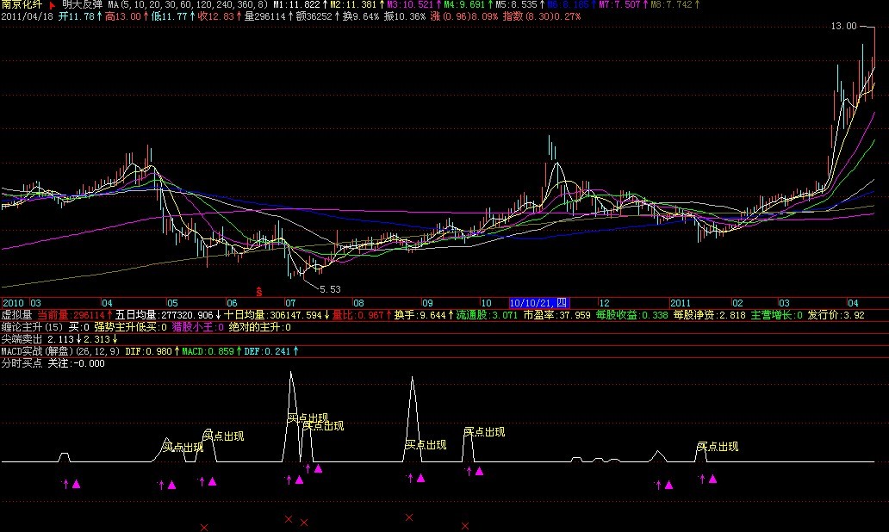
Task: Click the leftmost 买点出现 buy signal label
Action: pyautogui.click(x=183, y=448)
